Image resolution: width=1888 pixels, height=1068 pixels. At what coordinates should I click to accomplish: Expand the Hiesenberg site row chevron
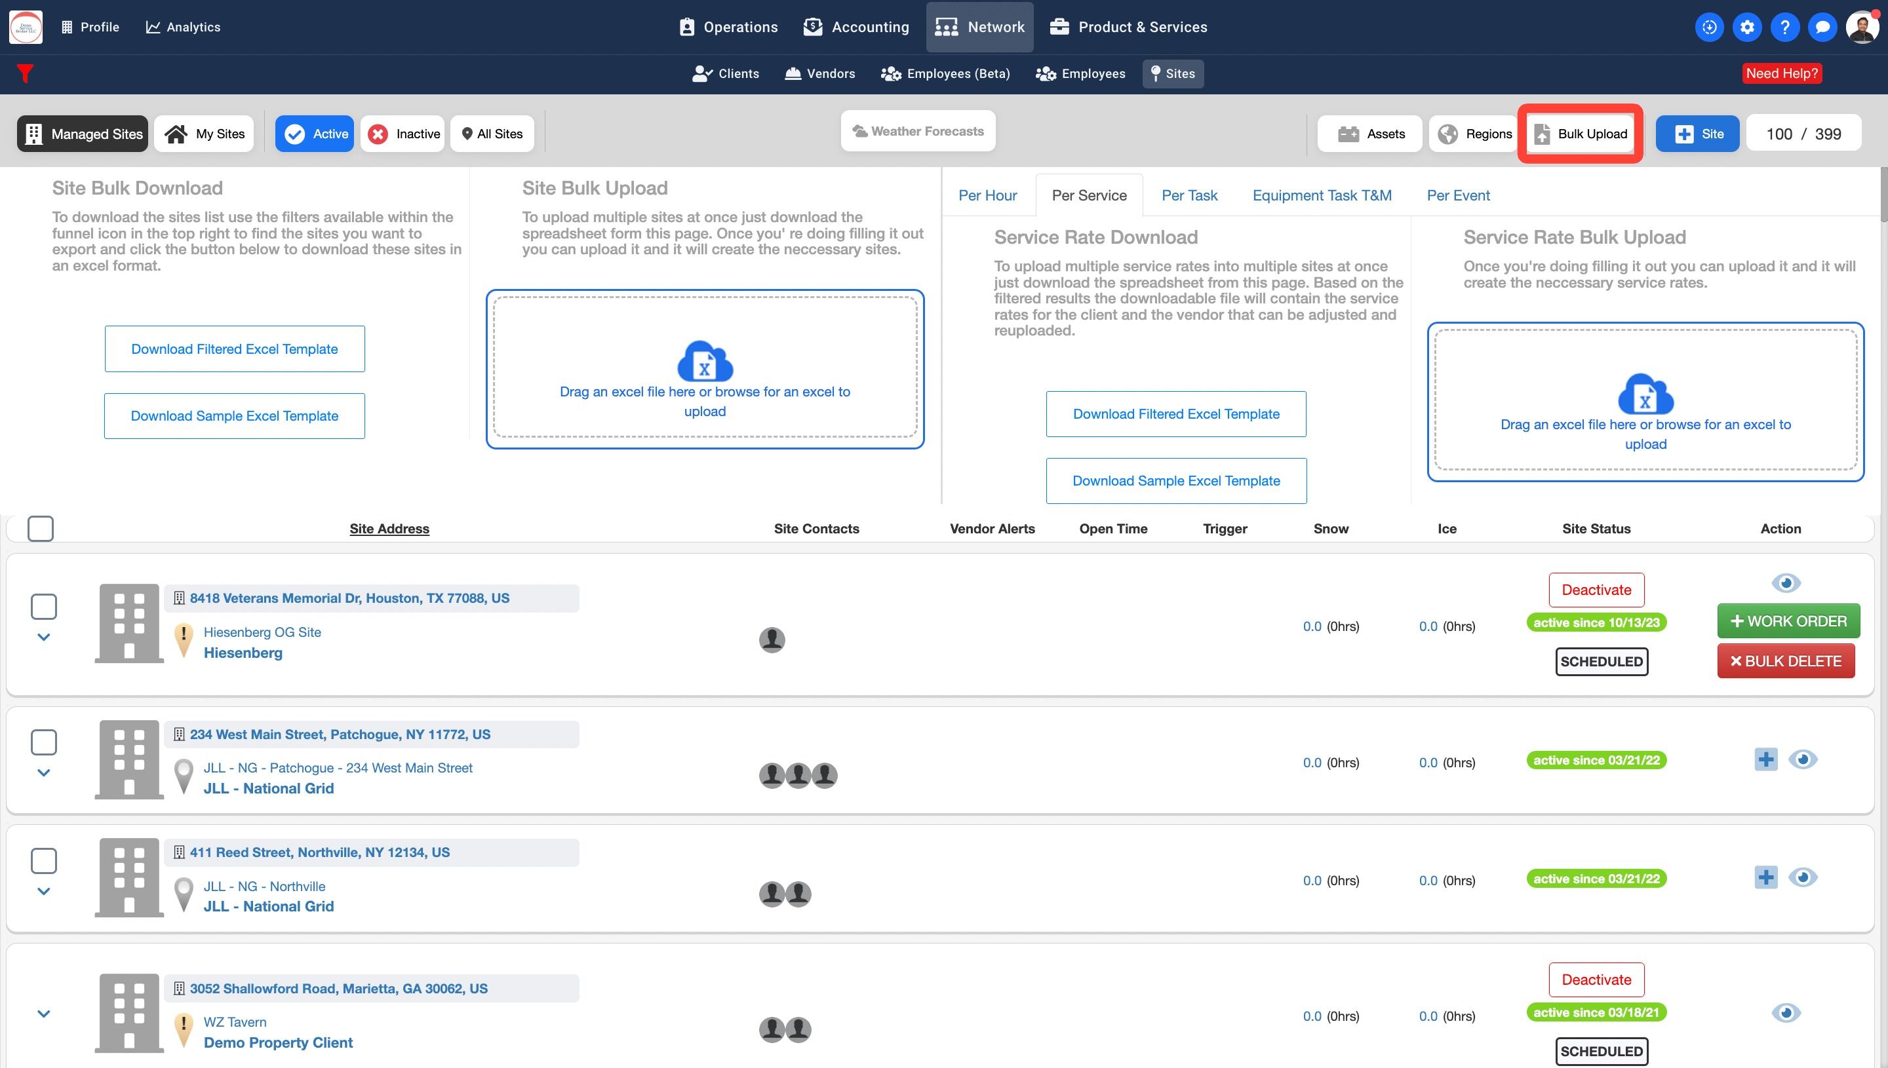click(44, 638)
